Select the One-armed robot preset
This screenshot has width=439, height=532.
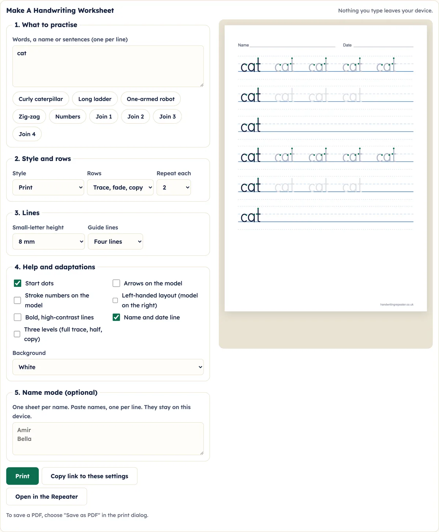(x=151, y=99)
